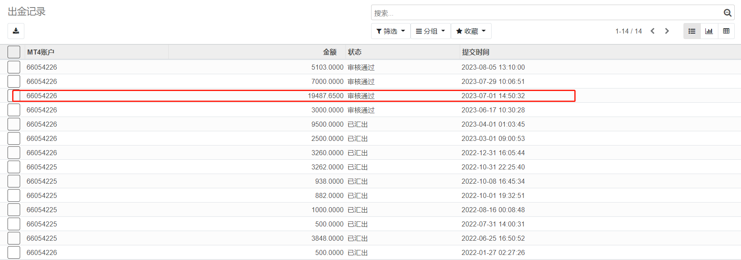Viewport: 741px width, 260px height.
Task: Click account 66054225 in 3262.0000 row
Action: click(x=42, y=167)
